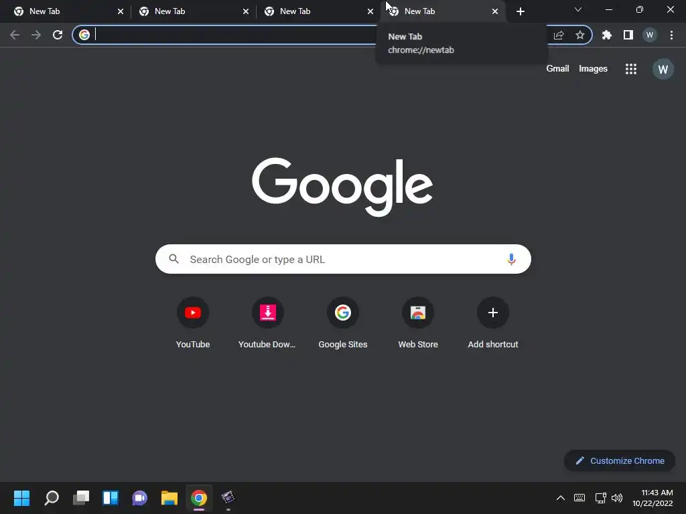The width and height of the screenshot is (686, 514).
Task: Open Widgets on taskbar
Action: pos(111,498)
